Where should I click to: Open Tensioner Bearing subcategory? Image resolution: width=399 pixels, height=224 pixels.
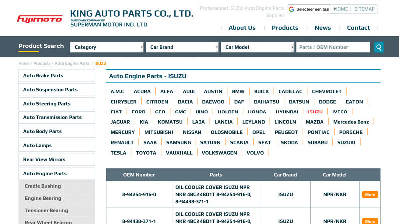(x=46, y=210)
